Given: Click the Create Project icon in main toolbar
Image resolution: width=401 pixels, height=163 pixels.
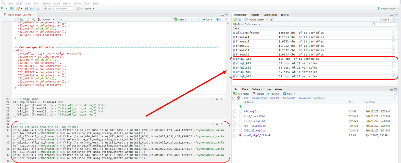Looking at the screenshot, I should 11,8.
